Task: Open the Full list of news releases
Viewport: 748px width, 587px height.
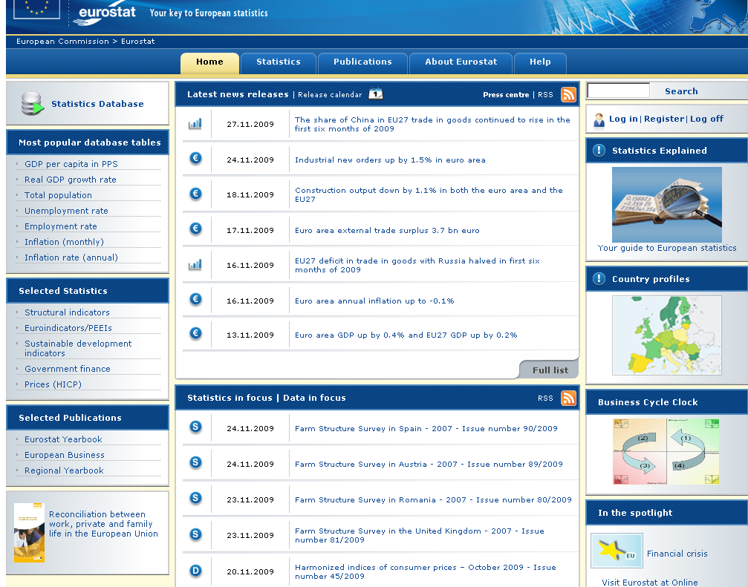Action: pyautogui.click(x=550, y=370)
